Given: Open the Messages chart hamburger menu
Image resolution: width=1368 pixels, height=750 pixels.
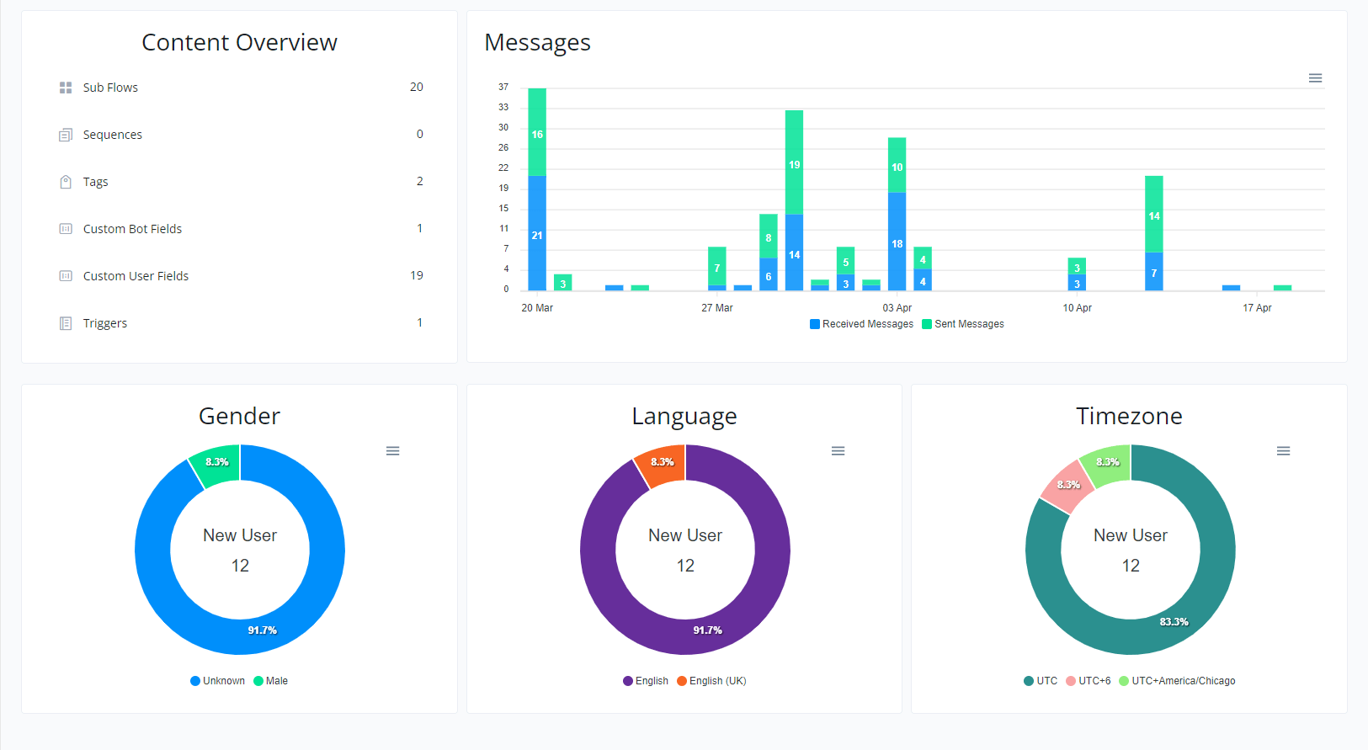Looking at the screenshot, I should coord(1315,78).
